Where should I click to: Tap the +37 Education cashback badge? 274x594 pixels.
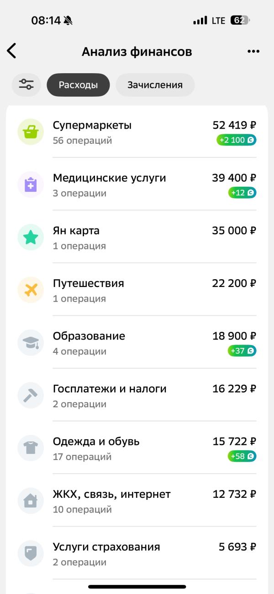click(242, 351)
